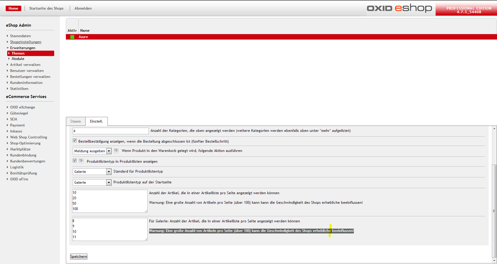Viewport: 497px width, 264px height.
Task: Click the help icon beside Meldung ausgeben dropdown
Action: (x=116, y=151)
